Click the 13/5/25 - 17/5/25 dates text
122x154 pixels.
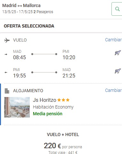(x=18, y=12)
